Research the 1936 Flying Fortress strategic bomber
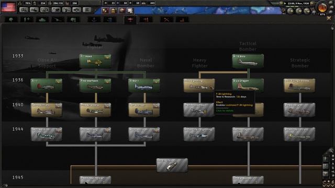 coord(299,86)
